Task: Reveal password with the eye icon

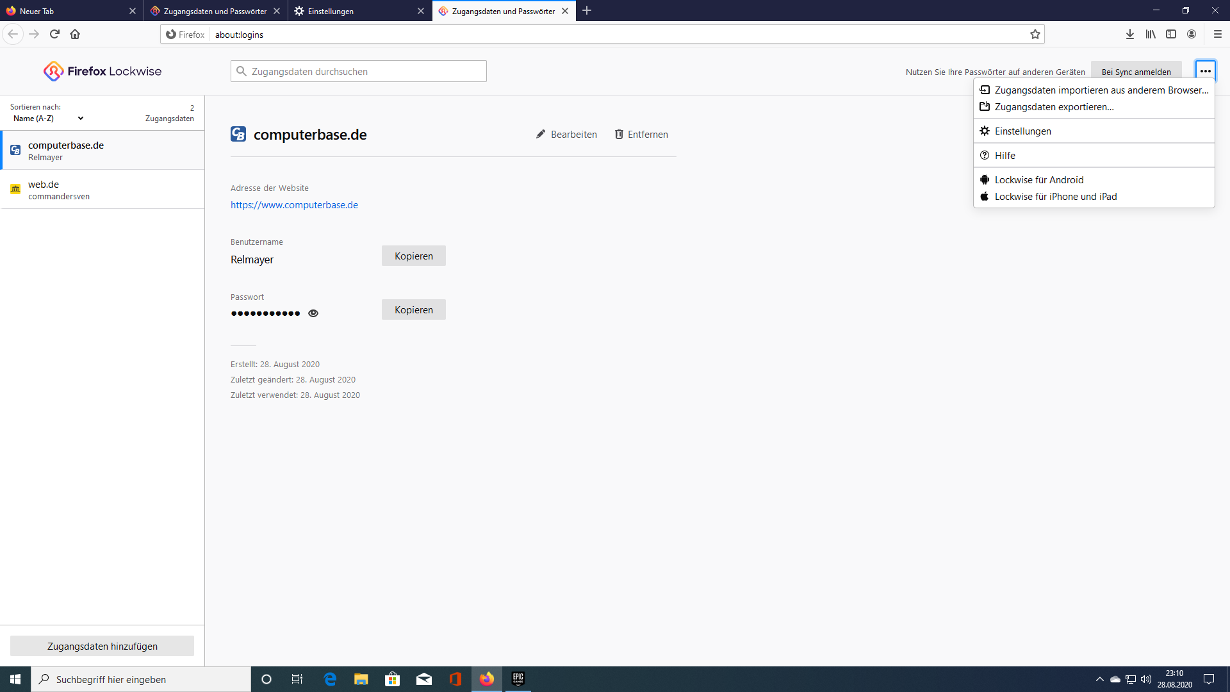Action: [x=313, y=313]
